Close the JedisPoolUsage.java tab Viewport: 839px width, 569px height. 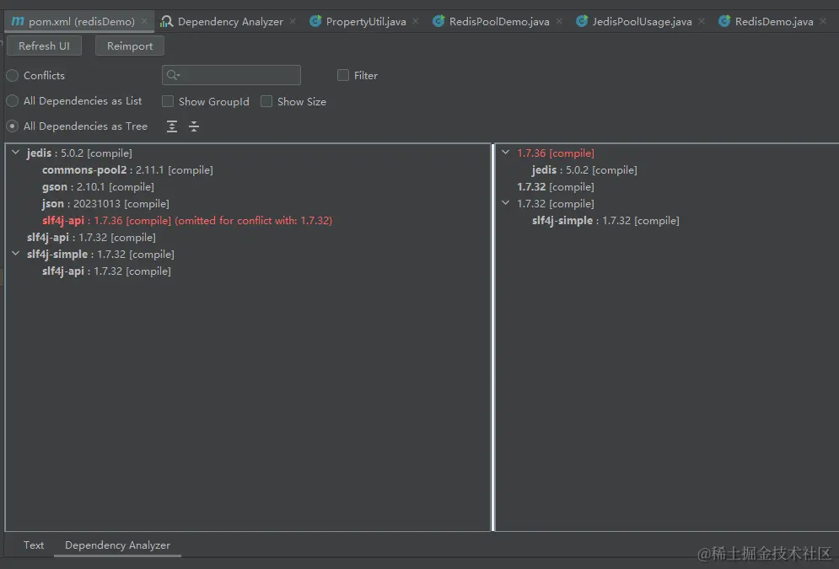[702, 21]
